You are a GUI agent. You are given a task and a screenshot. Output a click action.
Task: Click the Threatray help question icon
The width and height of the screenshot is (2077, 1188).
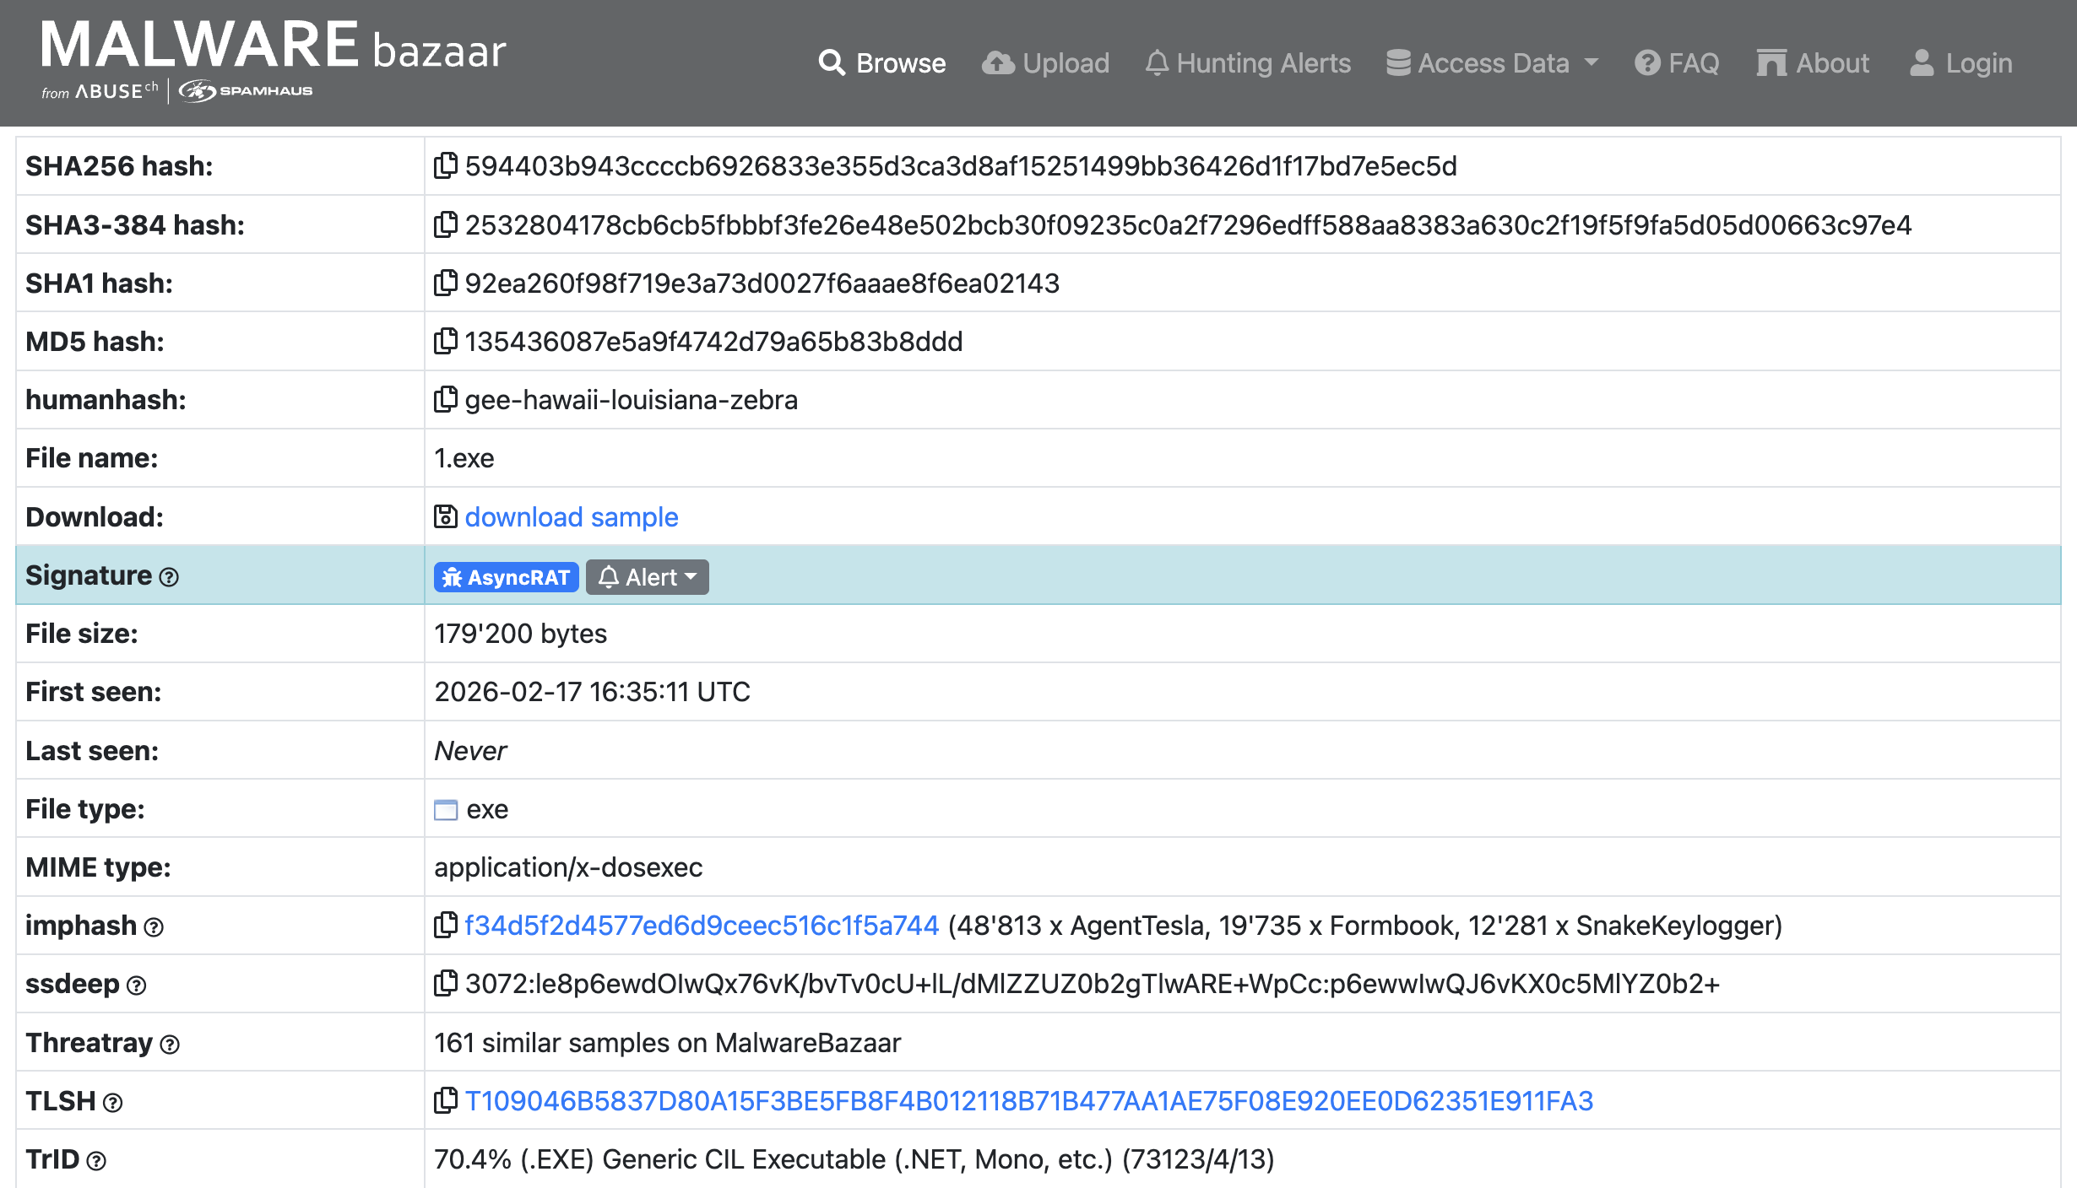click(170, 1045)
